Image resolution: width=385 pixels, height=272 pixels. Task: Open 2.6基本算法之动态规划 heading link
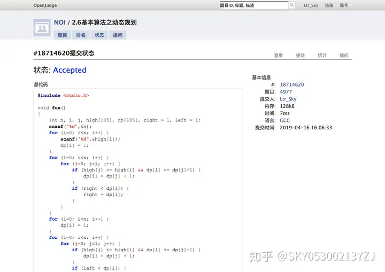click(104, 22)
